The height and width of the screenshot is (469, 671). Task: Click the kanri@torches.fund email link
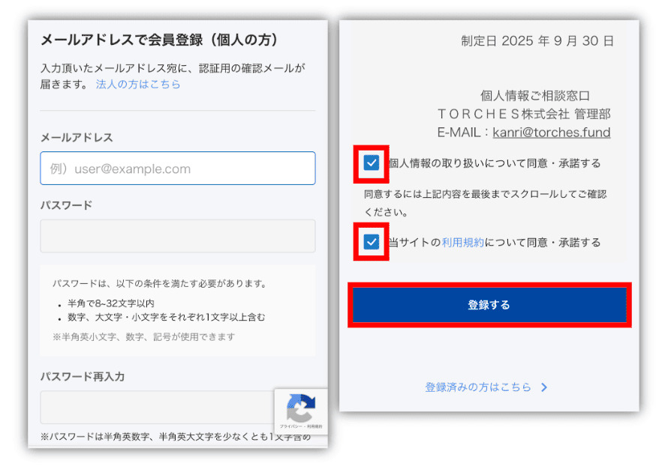click(x=551, y=133)
